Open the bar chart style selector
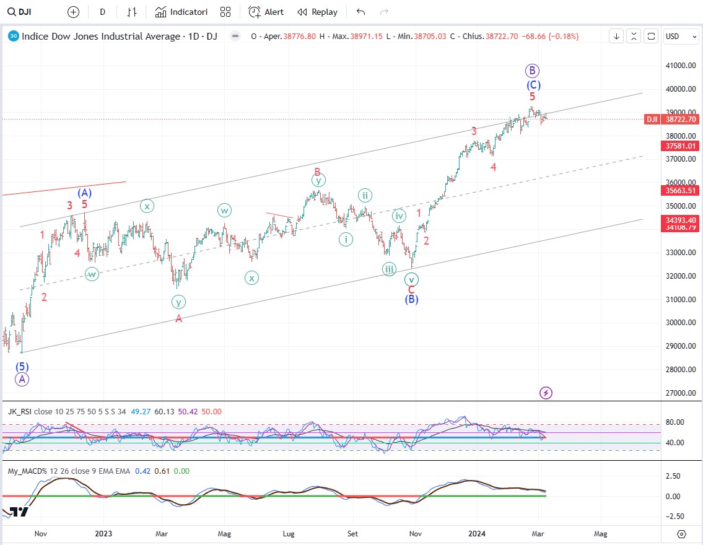This screenshot has width=703, height=545. point(131,12)
